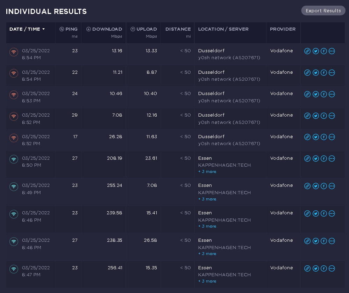Copy the link for the 8:49 PM Essen test

(307, 186)
